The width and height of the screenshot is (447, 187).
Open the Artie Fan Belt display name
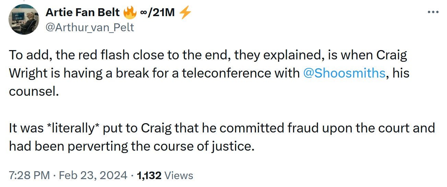coord(83,13)
